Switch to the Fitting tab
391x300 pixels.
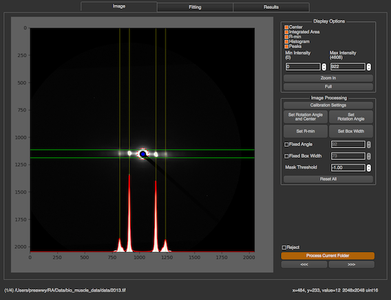[x=195, y=8]
